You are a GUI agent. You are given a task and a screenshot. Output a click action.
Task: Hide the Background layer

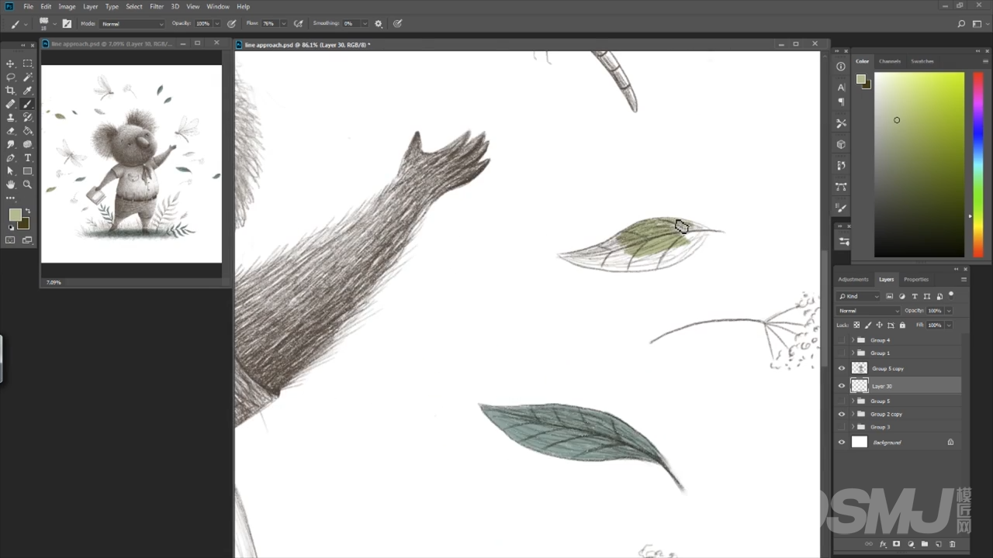tap(842, 443)
